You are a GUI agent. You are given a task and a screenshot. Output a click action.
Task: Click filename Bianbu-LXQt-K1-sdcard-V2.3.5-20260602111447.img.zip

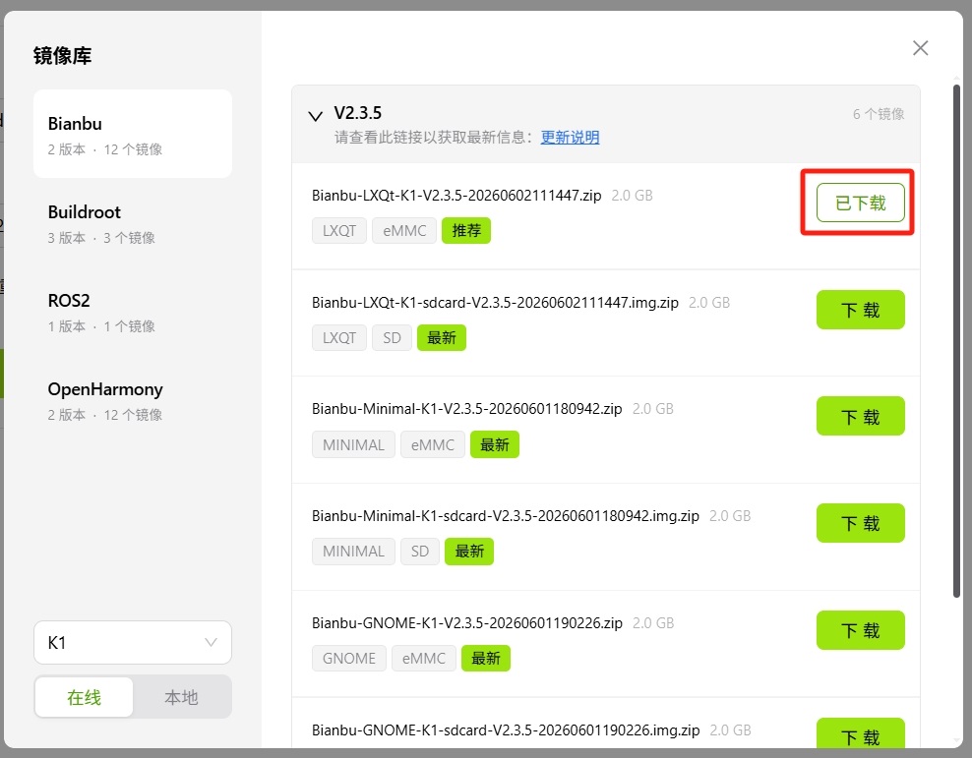click(x=495, y=303)
